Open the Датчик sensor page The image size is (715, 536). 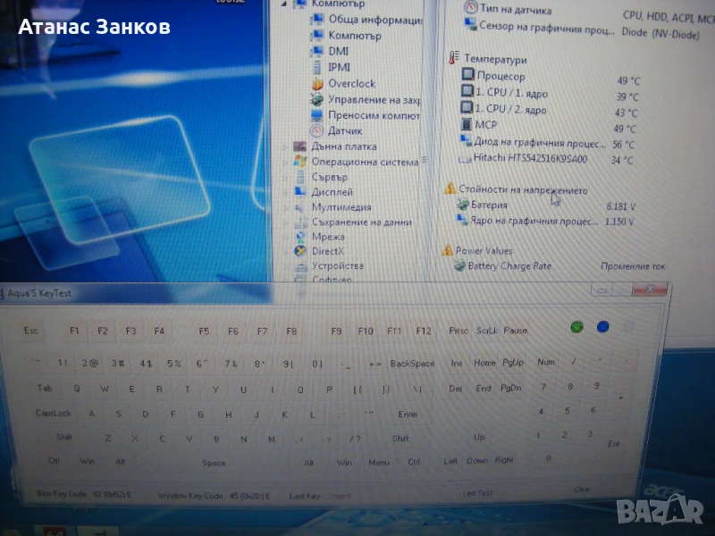click(x=345, y=131)
